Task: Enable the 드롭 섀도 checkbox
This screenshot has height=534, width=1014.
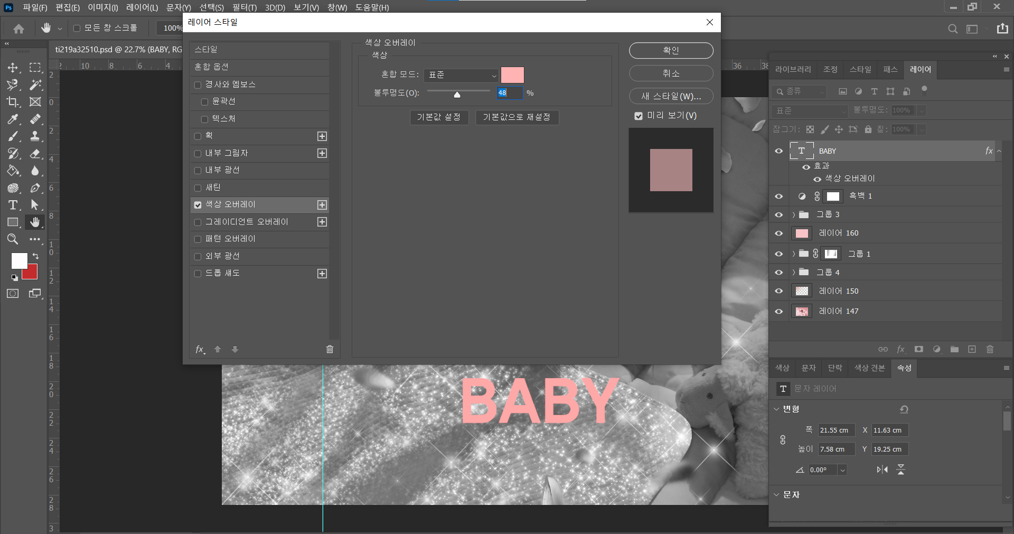Action: tap(198, 274)
